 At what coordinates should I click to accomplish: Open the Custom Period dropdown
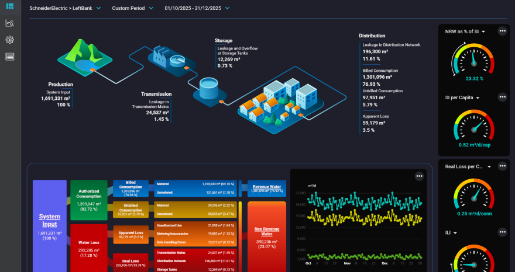pos(133,8)
